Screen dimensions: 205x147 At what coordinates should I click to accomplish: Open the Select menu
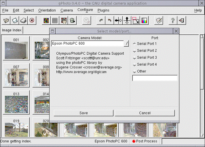(x=29, y=10)
